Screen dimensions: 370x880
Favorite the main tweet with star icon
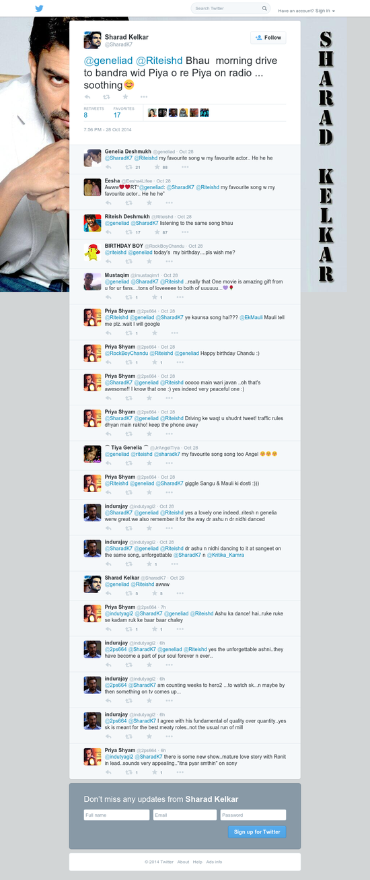[x=125, y=97]
